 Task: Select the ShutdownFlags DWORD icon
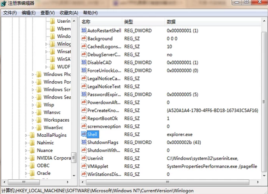point(83,143)
